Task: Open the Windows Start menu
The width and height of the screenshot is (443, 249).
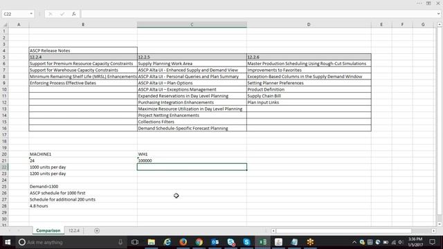Action: coord(8,242)
